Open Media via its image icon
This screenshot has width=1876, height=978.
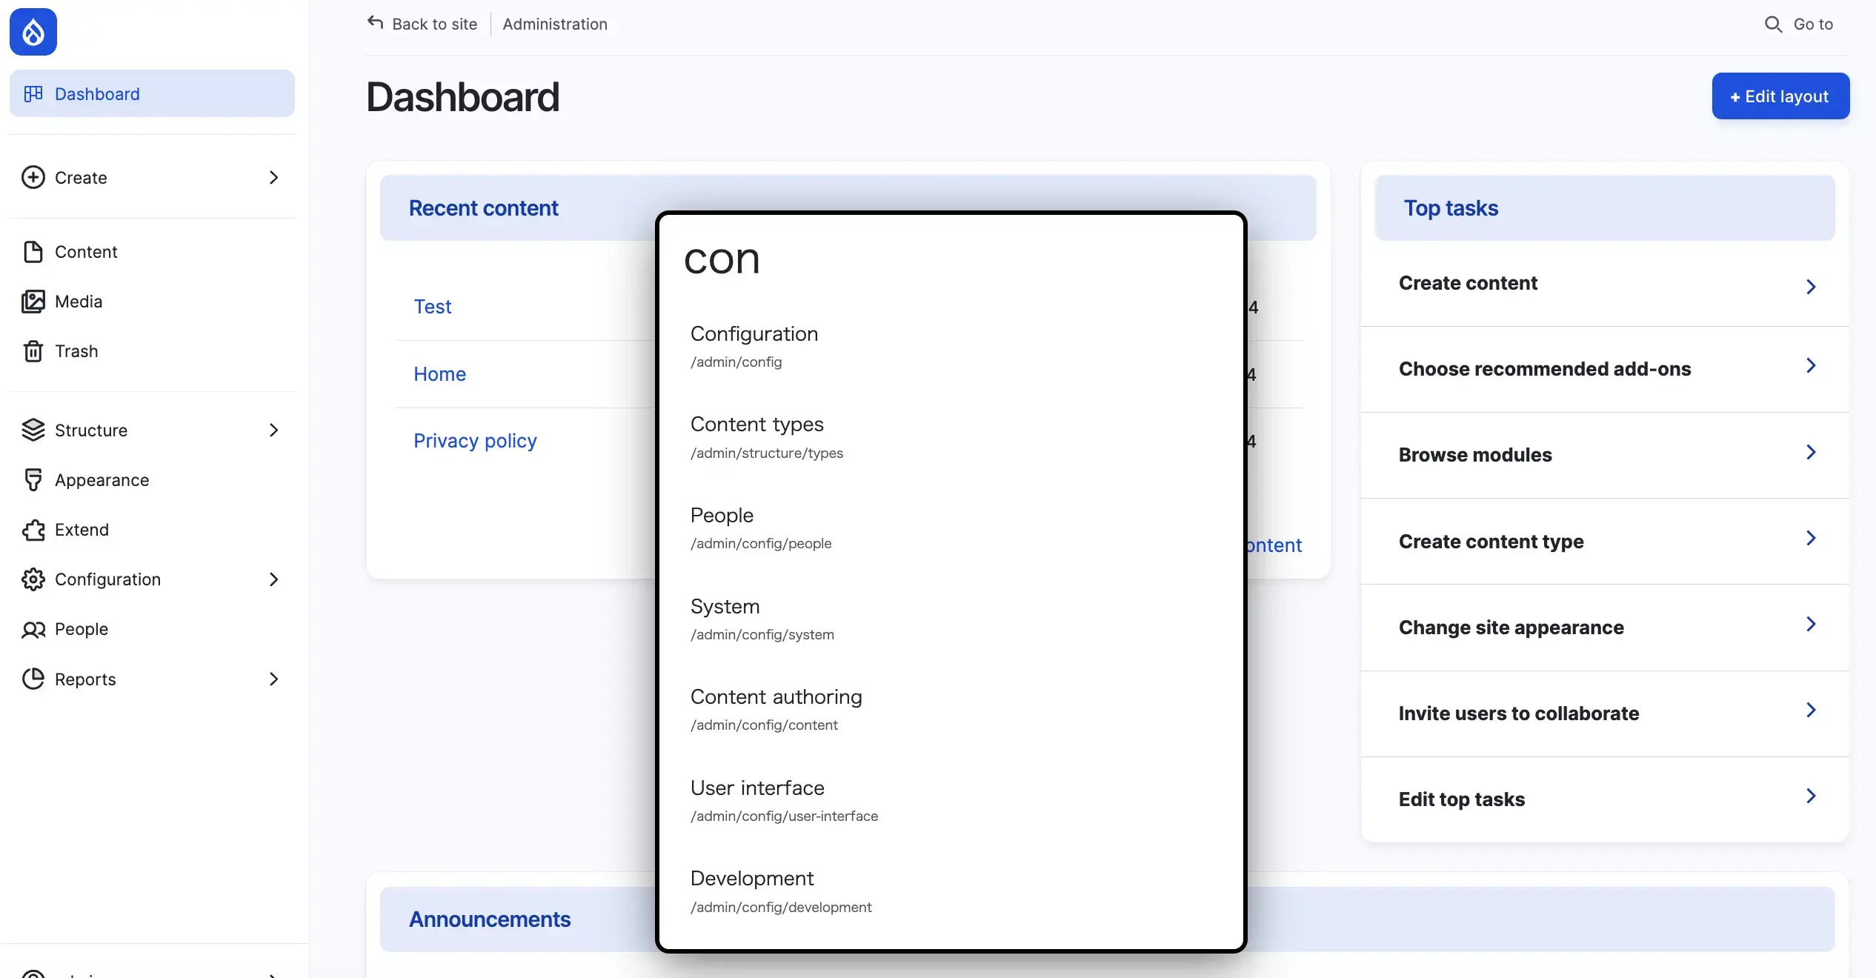[33, 302]
